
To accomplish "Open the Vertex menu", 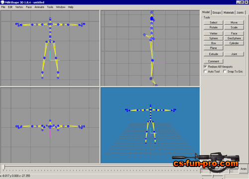I will [x=19, y=7].
